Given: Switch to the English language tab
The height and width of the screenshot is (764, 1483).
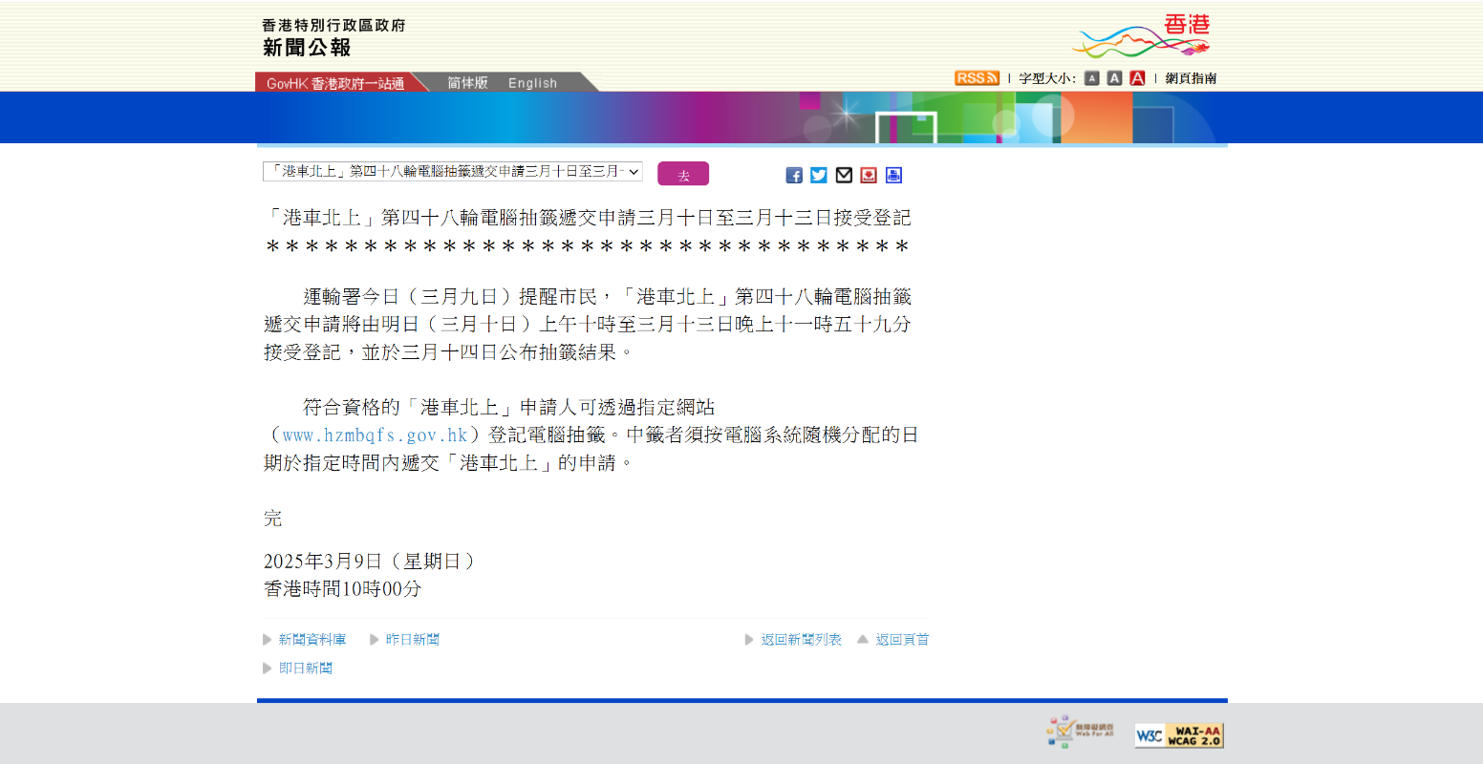Looking at the screenshot, I should (532, 83).
